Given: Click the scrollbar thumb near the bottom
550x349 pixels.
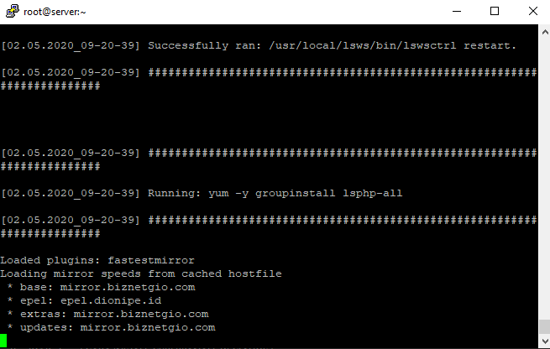Looking at the screenshot, I should [545, 326].
